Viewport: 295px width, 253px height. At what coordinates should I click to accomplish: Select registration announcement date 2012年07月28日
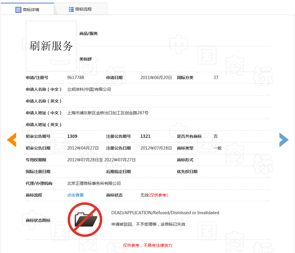pyautogui.click(x=156, y=148)
